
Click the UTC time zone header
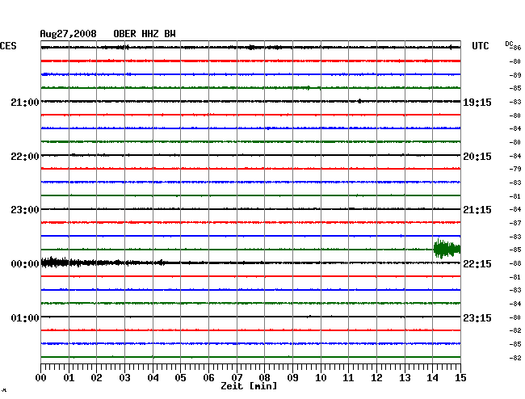(480, 46)
